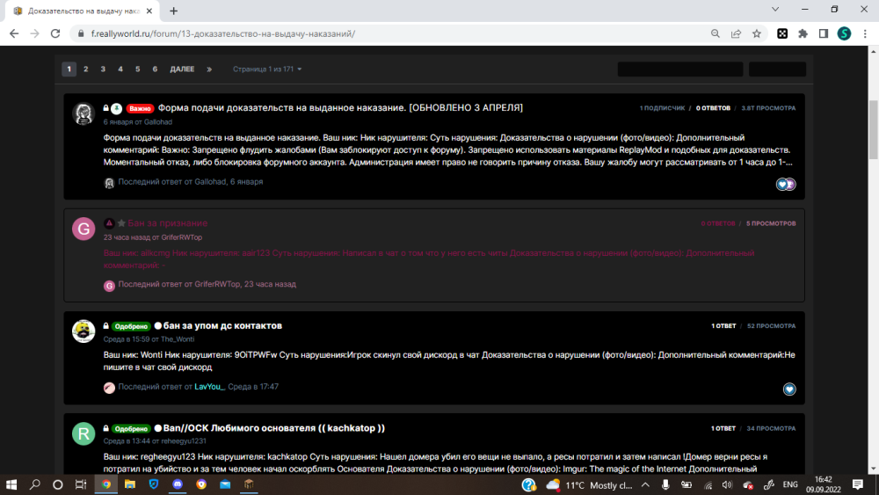This screenshot has height=495, width=879.
Task: Click the warning triangle icon on 'Бан за признание'
Action: (109, 223)
